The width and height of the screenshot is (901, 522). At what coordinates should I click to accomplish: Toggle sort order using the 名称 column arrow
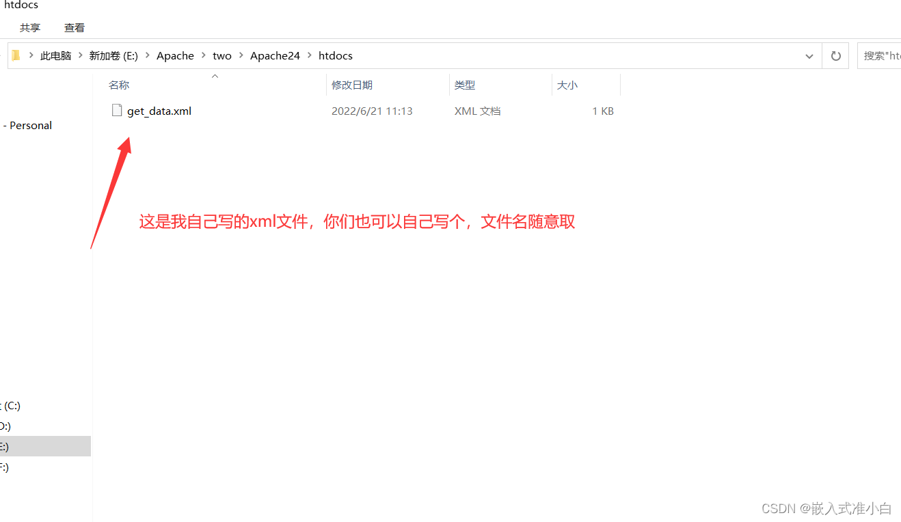214,76
